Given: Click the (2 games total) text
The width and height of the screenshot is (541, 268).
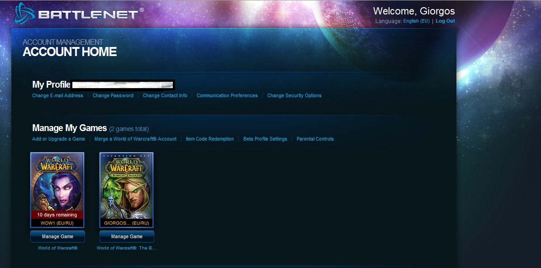Looking at the screenshot, I should 129,129.
